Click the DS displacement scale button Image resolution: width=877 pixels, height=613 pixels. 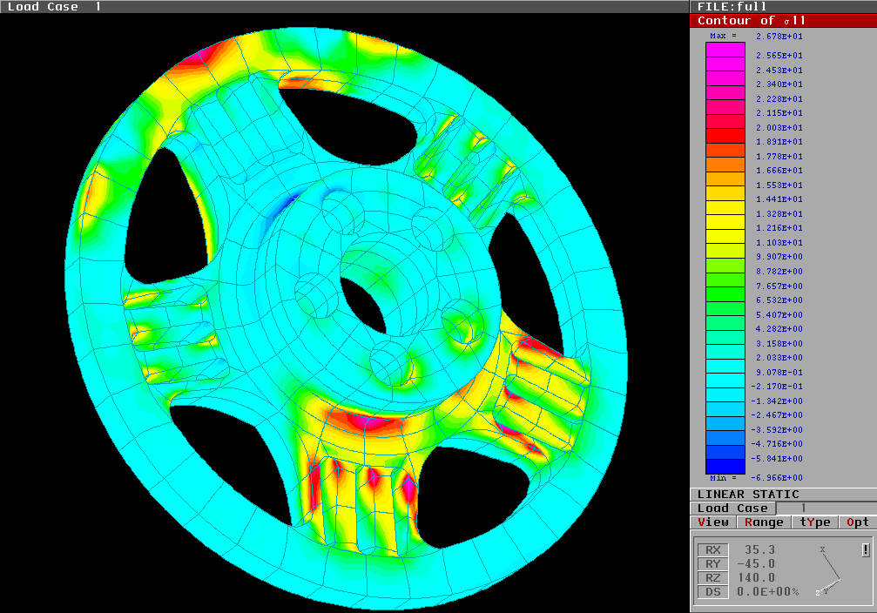coord(713,592)
